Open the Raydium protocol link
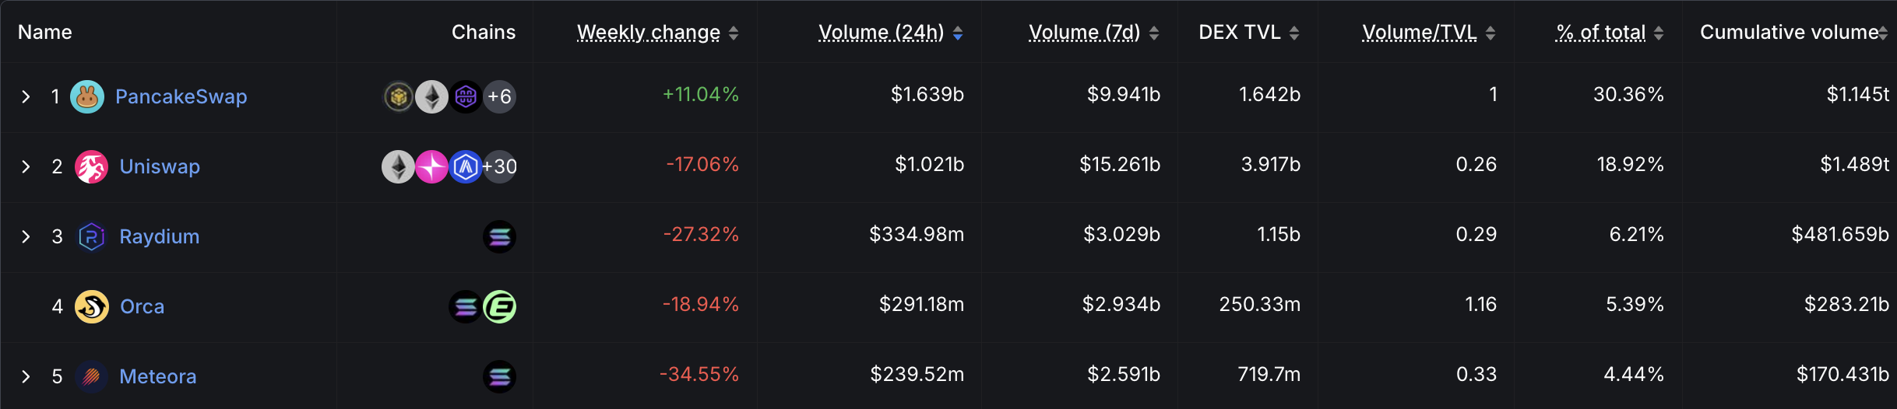1897x409 pixels. click(x=160, y=236)
